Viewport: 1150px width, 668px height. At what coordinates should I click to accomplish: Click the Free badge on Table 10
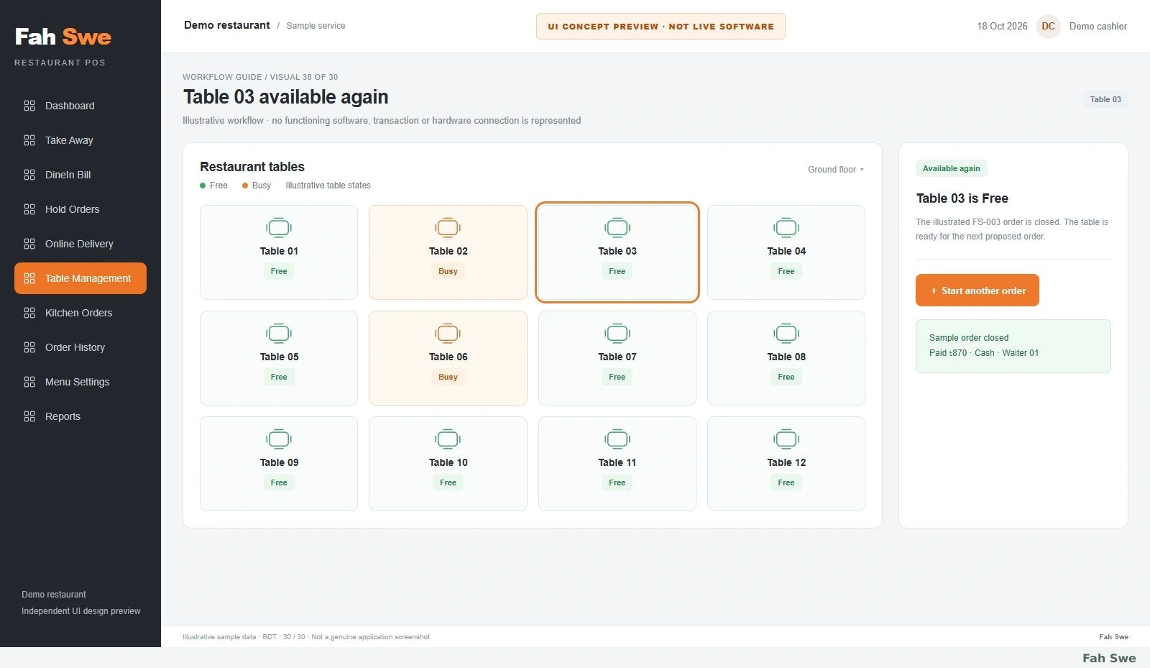[448, 482]
